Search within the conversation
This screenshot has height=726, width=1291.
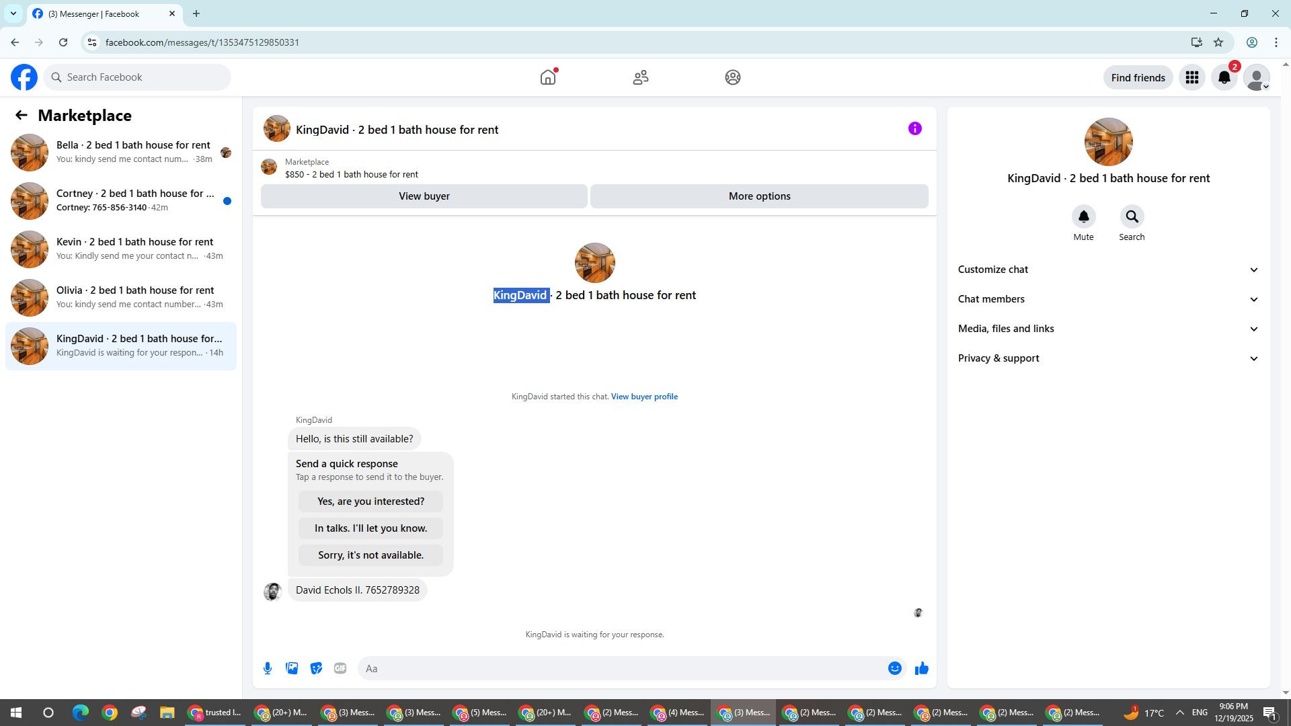(1132, 217)
